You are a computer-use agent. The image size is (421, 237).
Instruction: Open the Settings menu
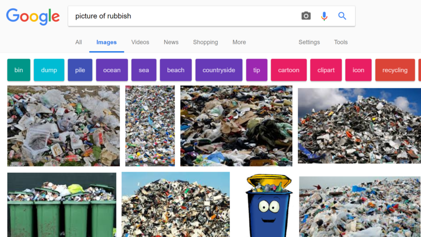click(x=309, y=42)
